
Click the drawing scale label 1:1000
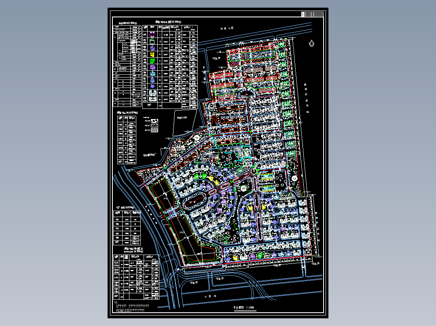250,308
